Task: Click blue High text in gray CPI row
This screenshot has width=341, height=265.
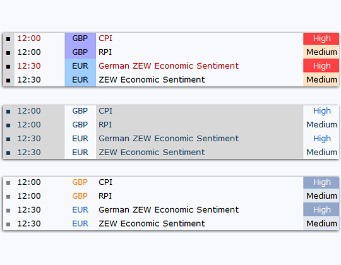Action: pyautogui.click(x=322, y=111)
